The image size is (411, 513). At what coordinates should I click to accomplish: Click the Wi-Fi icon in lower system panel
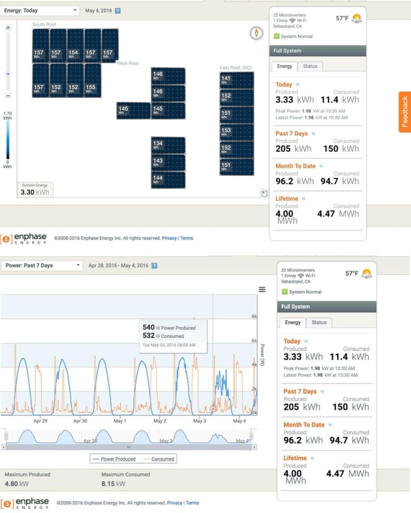(x=301, y=276)
